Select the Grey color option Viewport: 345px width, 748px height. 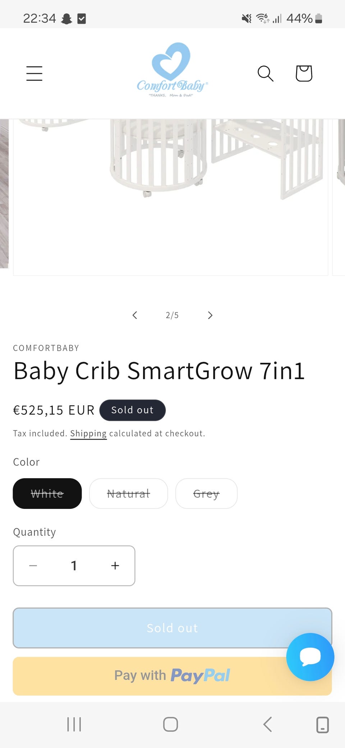pyautogui.click(x=206, y=493)
